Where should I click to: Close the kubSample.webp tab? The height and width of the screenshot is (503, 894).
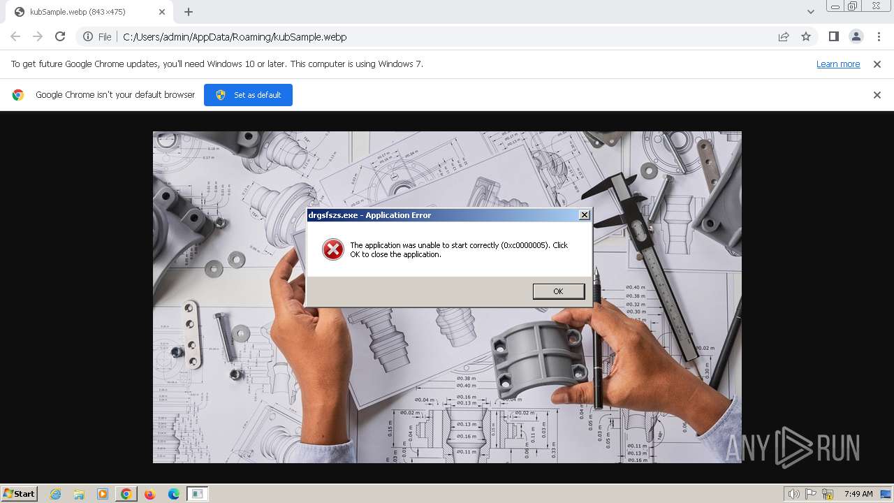pyautogui.click(x=162, y=12)
